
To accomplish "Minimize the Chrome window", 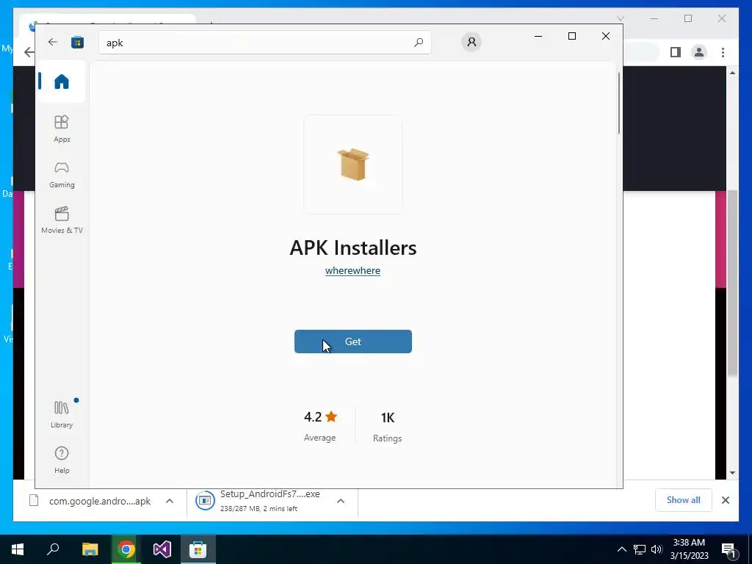I will coord(654,18).
